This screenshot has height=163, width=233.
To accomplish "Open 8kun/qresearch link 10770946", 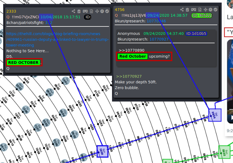I will (156, 21).
